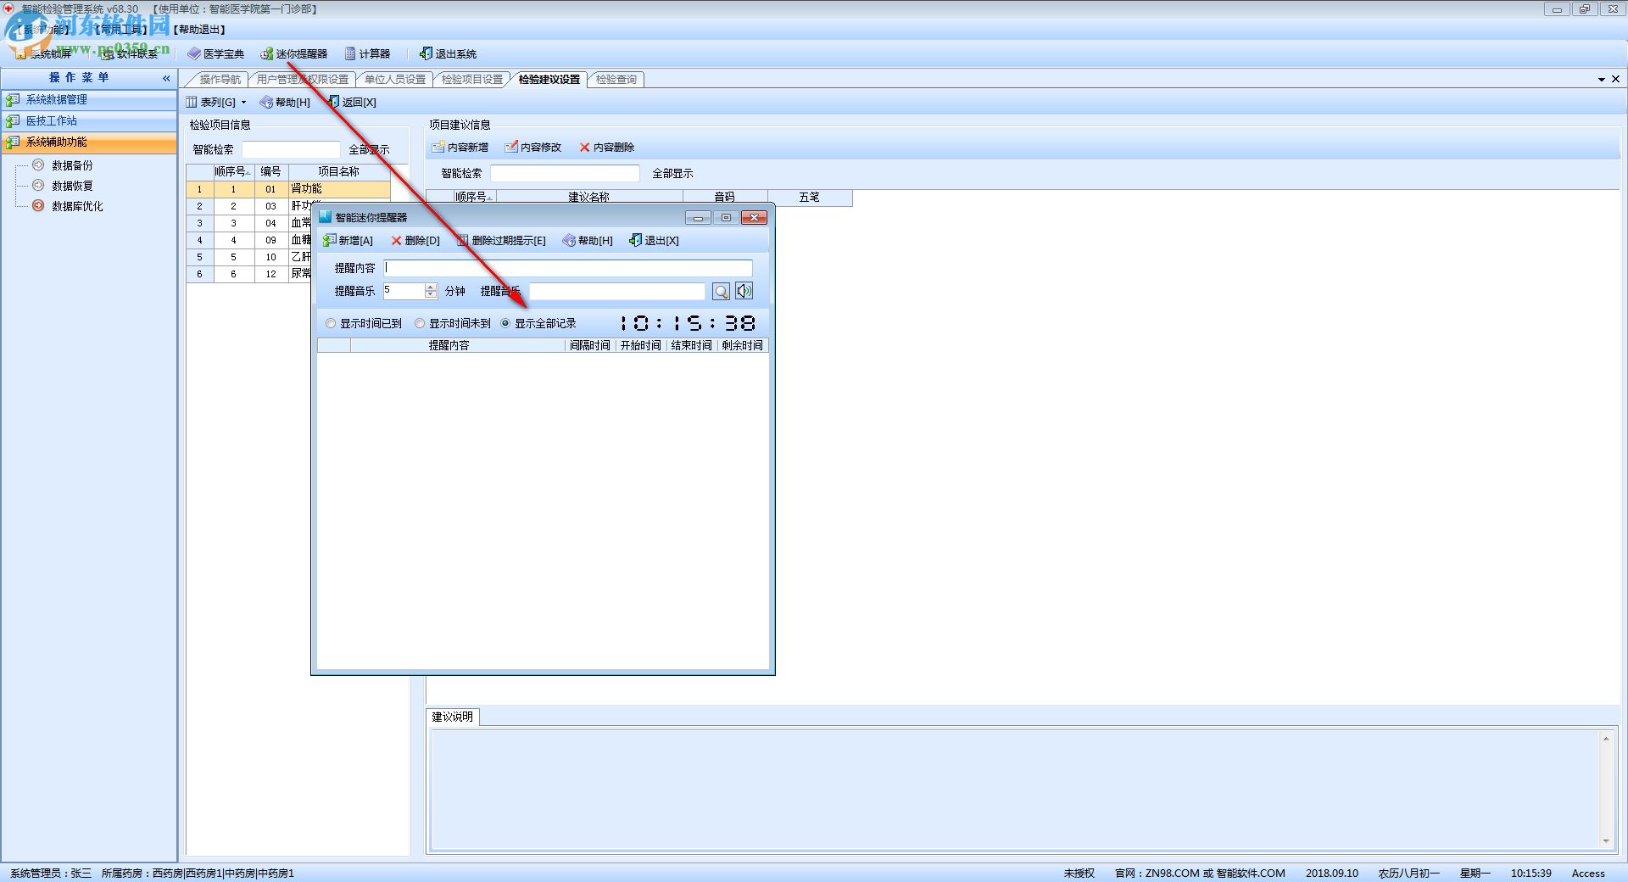Focus the 提醒内容 text field

pyautogui.click(x=568, y=268)
